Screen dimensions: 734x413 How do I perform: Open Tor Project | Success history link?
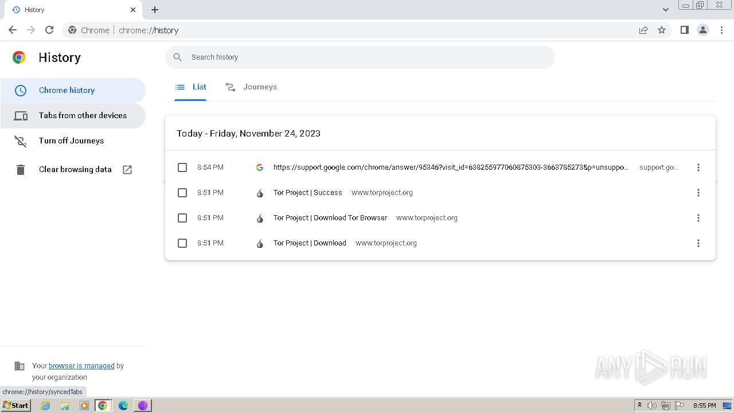tap(307, 193)
